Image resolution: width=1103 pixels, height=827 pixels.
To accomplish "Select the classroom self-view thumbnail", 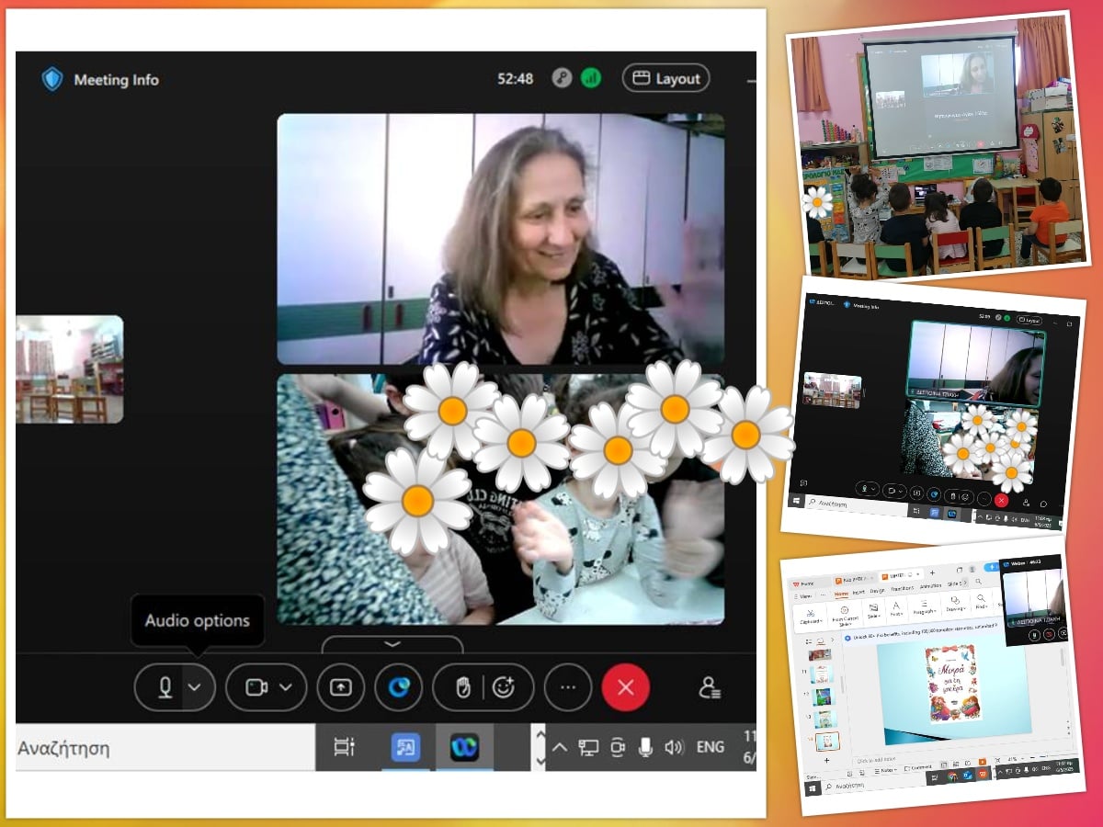I will coord(70,369).
